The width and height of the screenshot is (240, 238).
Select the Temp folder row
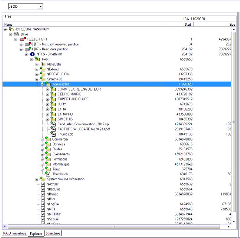(x=117, y=169)
